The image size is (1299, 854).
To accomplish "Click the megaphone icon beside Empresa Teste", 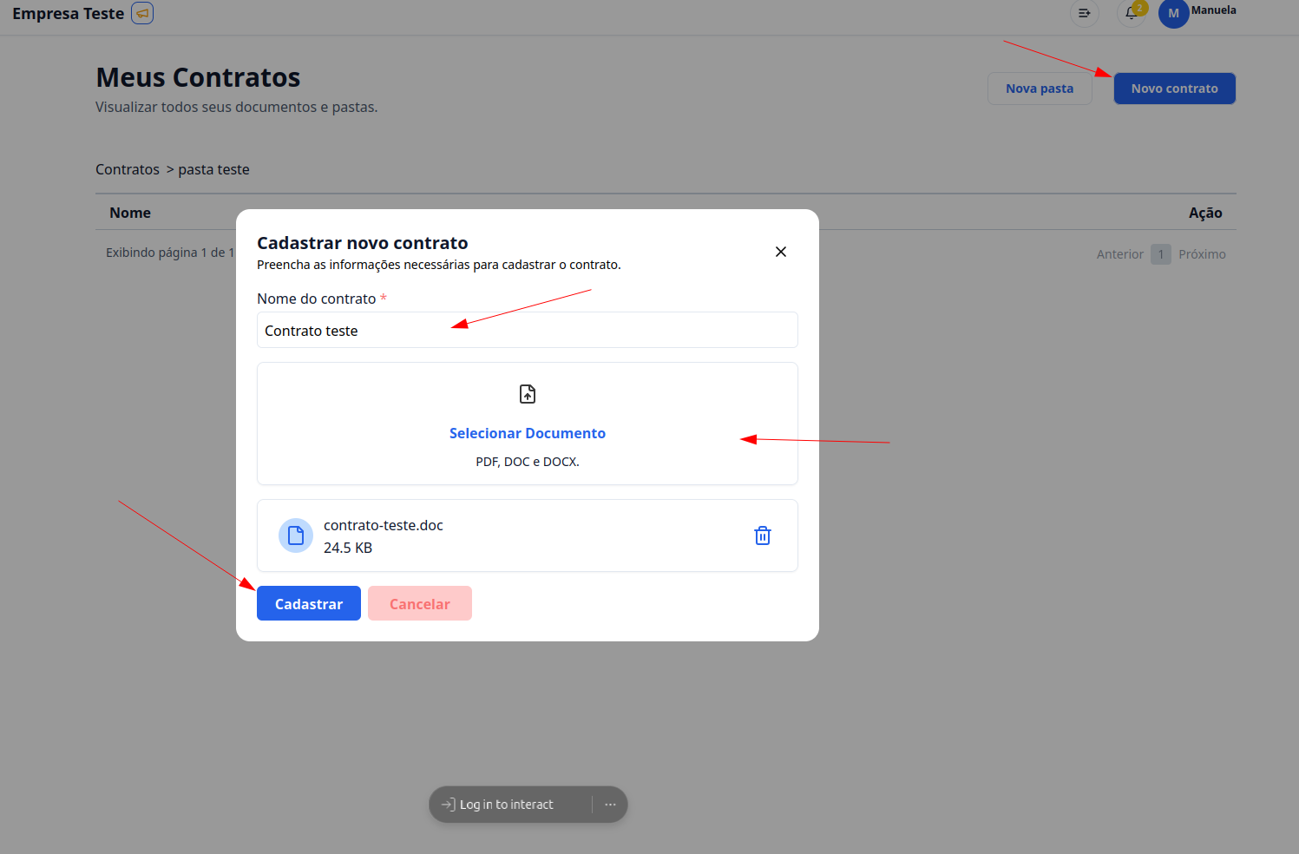I will coord(142,13).
